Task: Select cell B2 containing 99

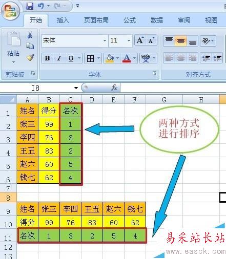Action: [49, 124]
